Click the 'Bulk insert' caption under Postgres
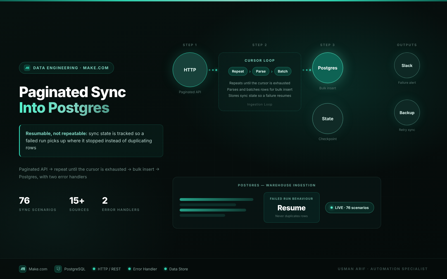Screen dimensions: 447x279 tap(328, 88)
